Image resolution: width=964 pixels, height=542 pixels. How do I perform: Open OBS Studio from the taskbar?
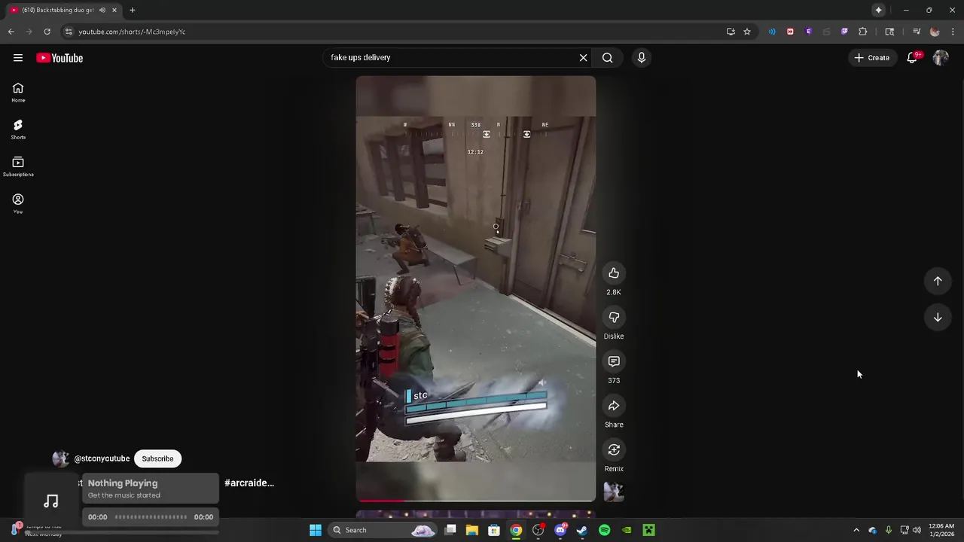pyautogui.click(x=538, y=530)
